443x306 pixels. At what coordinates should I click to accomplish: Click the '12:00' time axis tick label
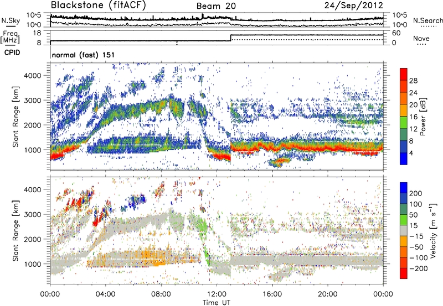coord(217,294)
